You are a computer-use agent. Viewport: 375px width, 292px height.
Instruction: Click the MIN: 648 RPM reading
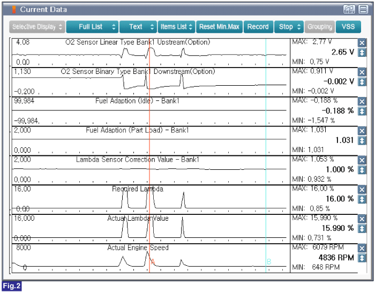tap(316, 267)
